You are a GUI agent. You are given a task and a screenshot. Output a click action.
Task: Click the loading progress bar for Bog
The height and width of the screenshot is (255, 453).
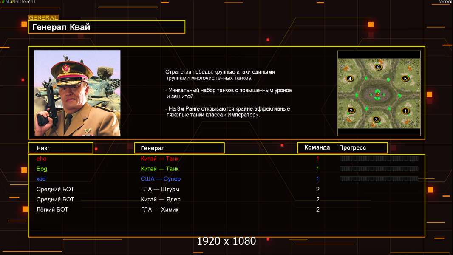[379, 169]
